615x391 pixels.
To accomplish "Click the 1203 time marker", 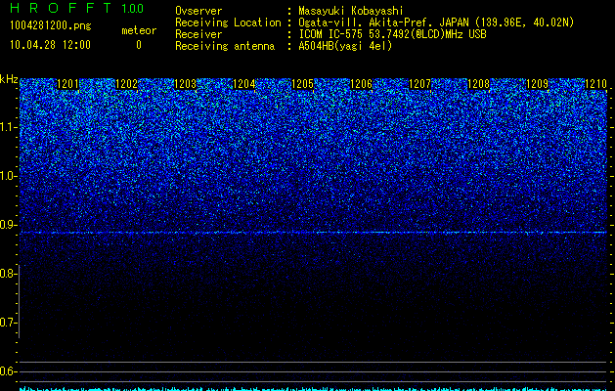I will [185, 84].
